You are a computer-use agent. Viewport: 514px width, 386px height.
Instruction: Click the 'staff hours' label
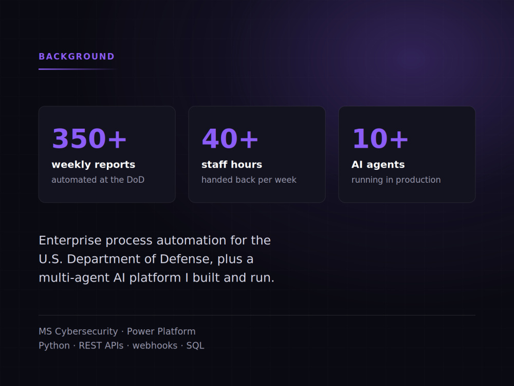click(232, 165)
